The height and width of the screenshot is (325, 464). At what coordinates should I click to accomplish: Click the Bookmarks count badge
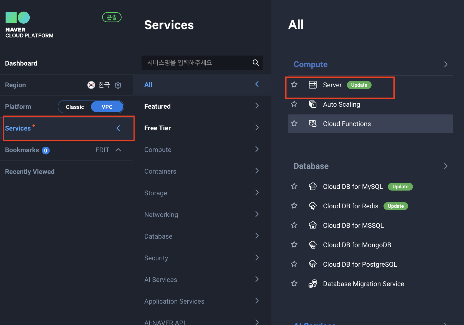(46, 151)
